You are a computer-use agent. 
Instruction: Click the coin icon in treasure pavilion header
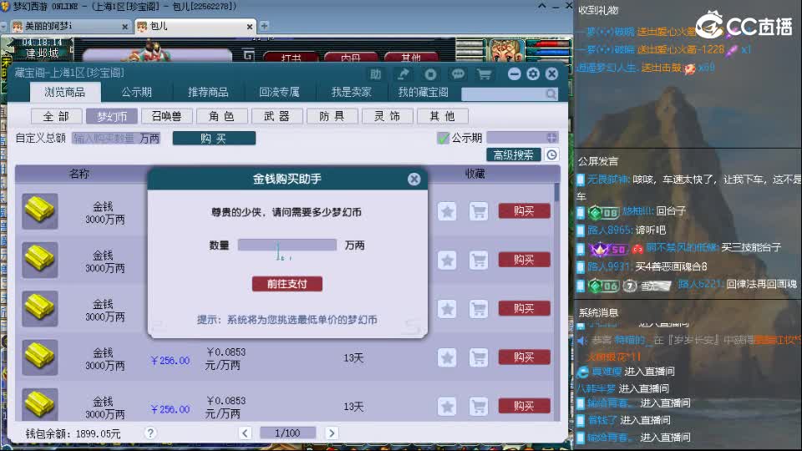point(430,74)
